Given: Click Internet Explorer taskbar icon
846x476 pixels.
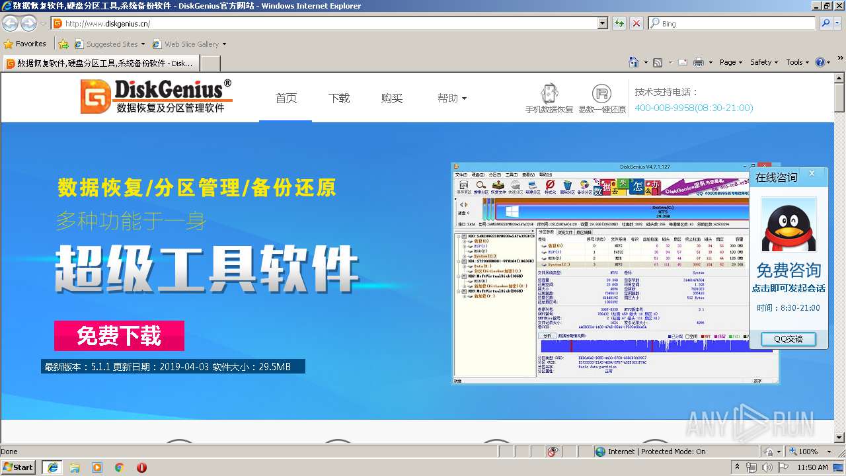Looking at the screenshot, I should tap(52, 467).
